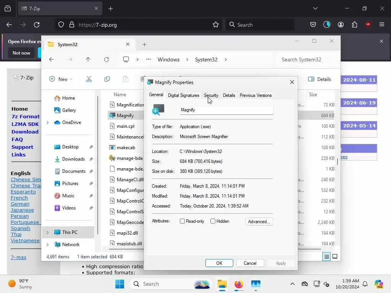The image size is (391, 293).
Task: Click uBlock Origin extension icon
Action: click(x=368, y=24)
